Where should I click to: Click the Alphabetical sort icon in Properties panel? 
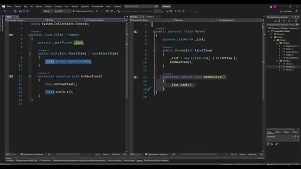point(272,144)
